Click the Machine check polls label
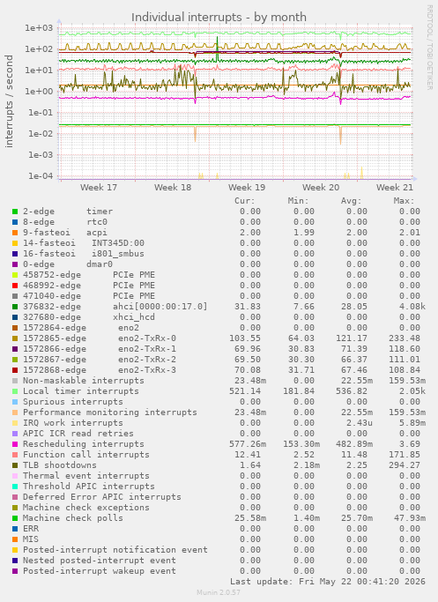The height and width of the screenshot is (602, 438). [x=73, y=518]
